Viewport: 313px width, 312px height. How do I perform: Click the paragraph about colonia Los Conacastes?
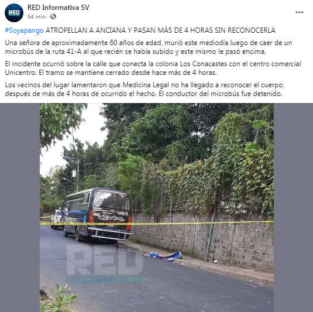pos(153,68)
